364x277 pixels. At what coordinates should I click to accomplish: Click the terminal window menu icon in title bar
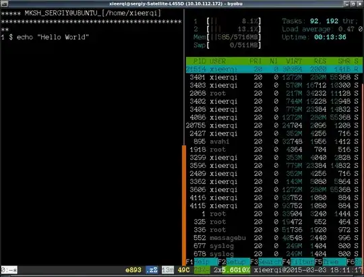[x=4, y=3]
